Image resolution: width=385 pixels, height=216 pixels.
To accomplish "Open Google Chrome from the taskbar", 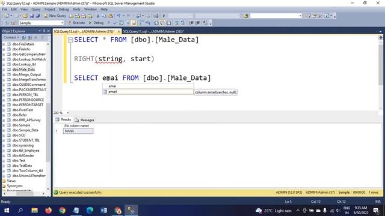I will 62,211.
